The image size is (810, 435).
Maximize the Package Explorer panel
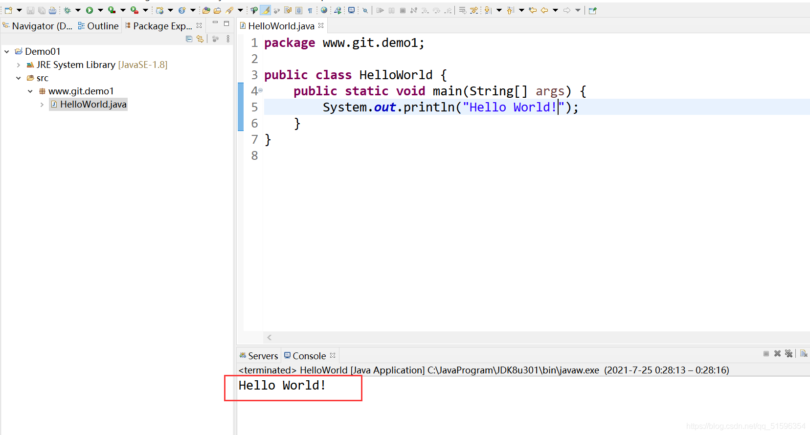click(x=226, y=23)
